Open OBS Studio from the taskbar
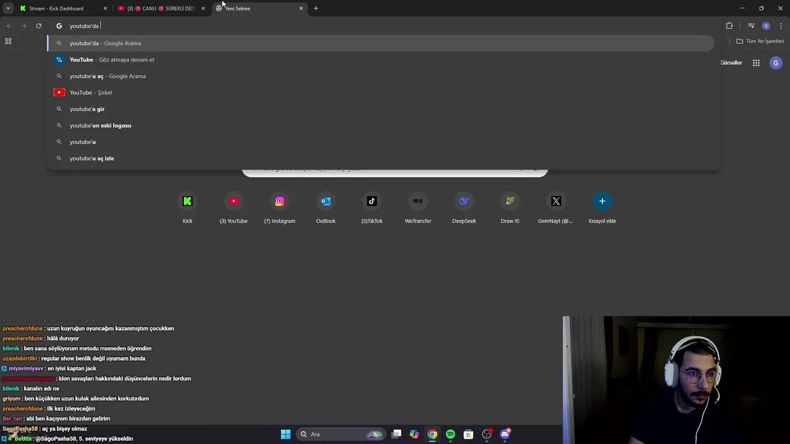This screenshot has height=444, width=790. coord(487,434)
